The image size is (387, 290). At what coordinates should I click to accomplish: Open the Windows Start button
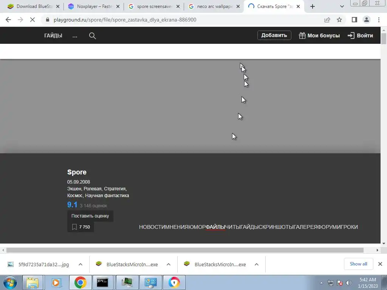point(10,282)
